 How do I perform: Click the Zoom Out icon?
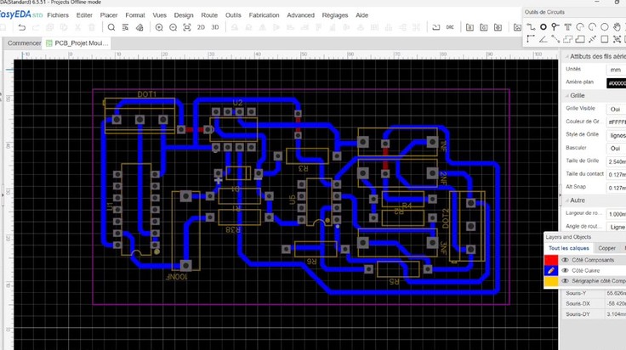(173, 27)
